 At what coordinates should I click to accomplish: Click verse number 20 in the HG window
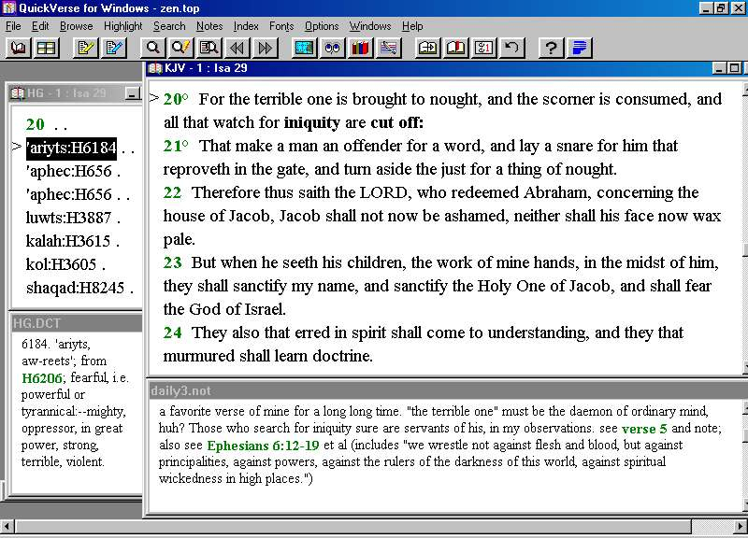coord(36,124)
